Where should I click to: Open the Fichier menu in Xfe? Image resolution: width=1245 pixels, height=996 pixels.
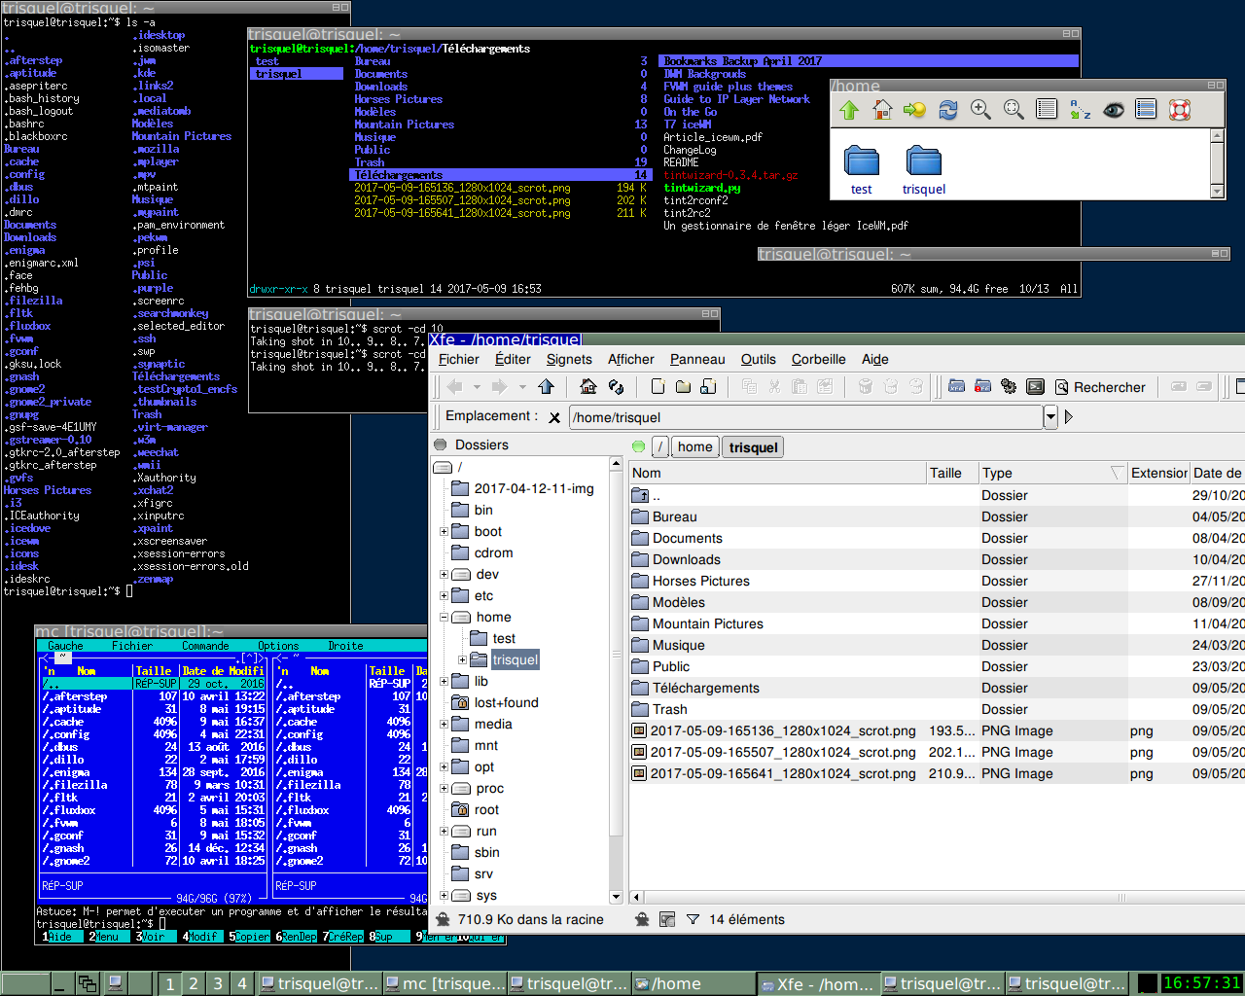[459, 359]
